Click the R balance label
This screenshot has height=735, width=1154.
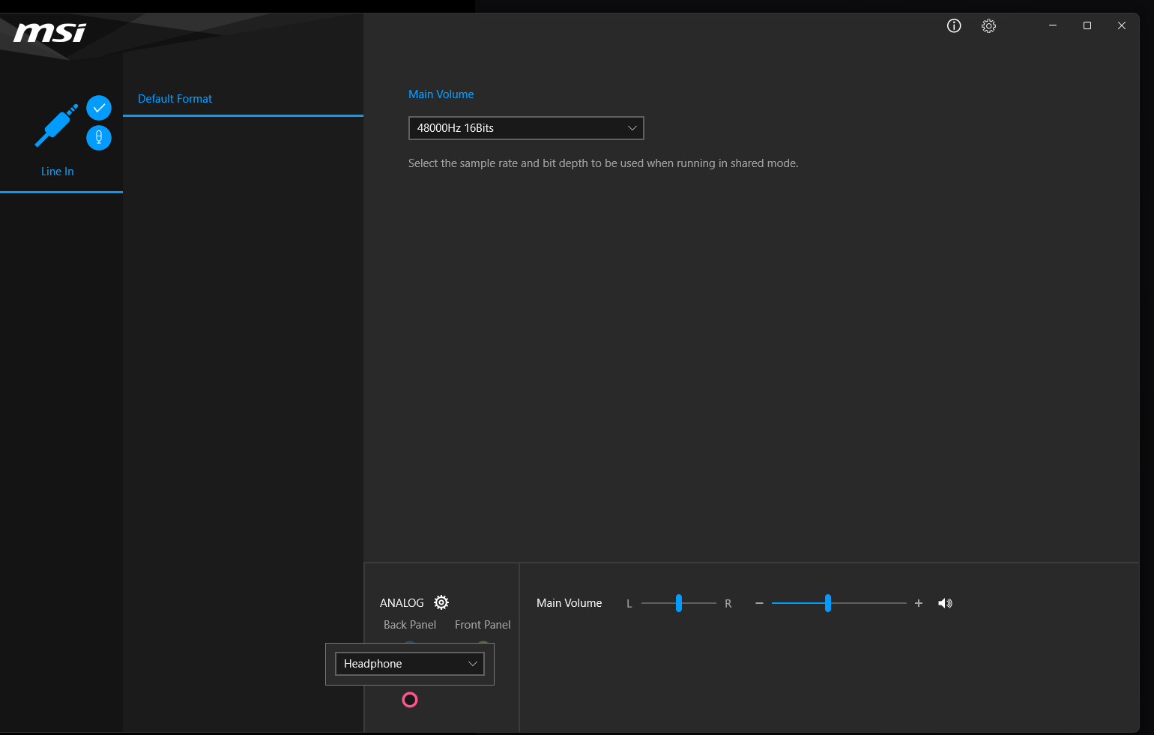pyautogui.click(x=728, y=604)
